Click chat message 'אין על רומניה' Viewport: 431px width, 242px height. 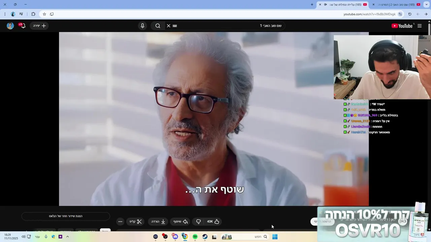click(380, 121)
